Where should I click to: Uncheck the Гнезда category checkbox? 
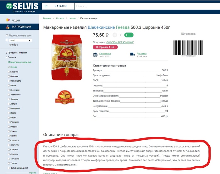[9, 67]
